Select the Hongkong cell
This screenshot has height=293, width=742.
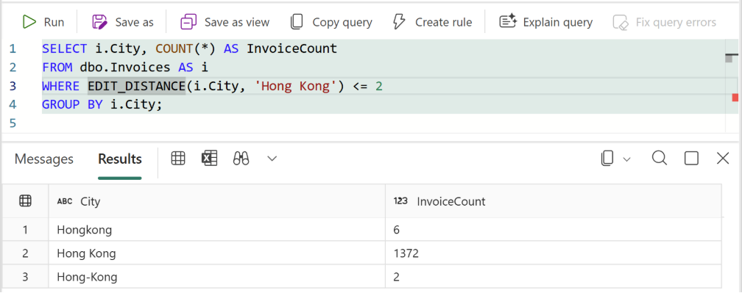pyautogui.click(x=217, y=230)
